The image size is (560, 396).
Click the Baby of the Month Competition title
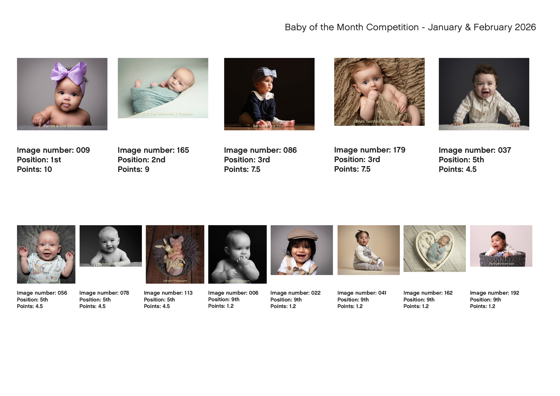tap(410, 27)
